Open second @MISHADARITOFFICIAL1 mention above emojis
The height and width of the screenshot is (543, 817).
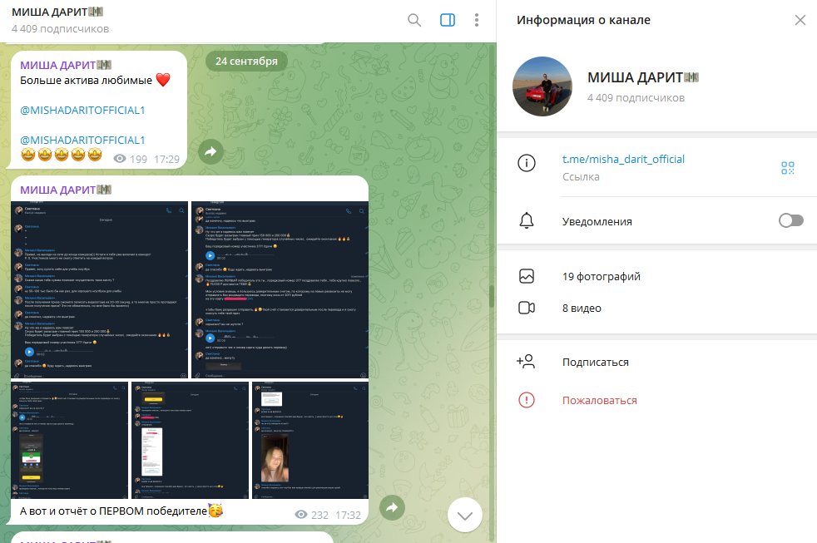click(x=82, y=140)
